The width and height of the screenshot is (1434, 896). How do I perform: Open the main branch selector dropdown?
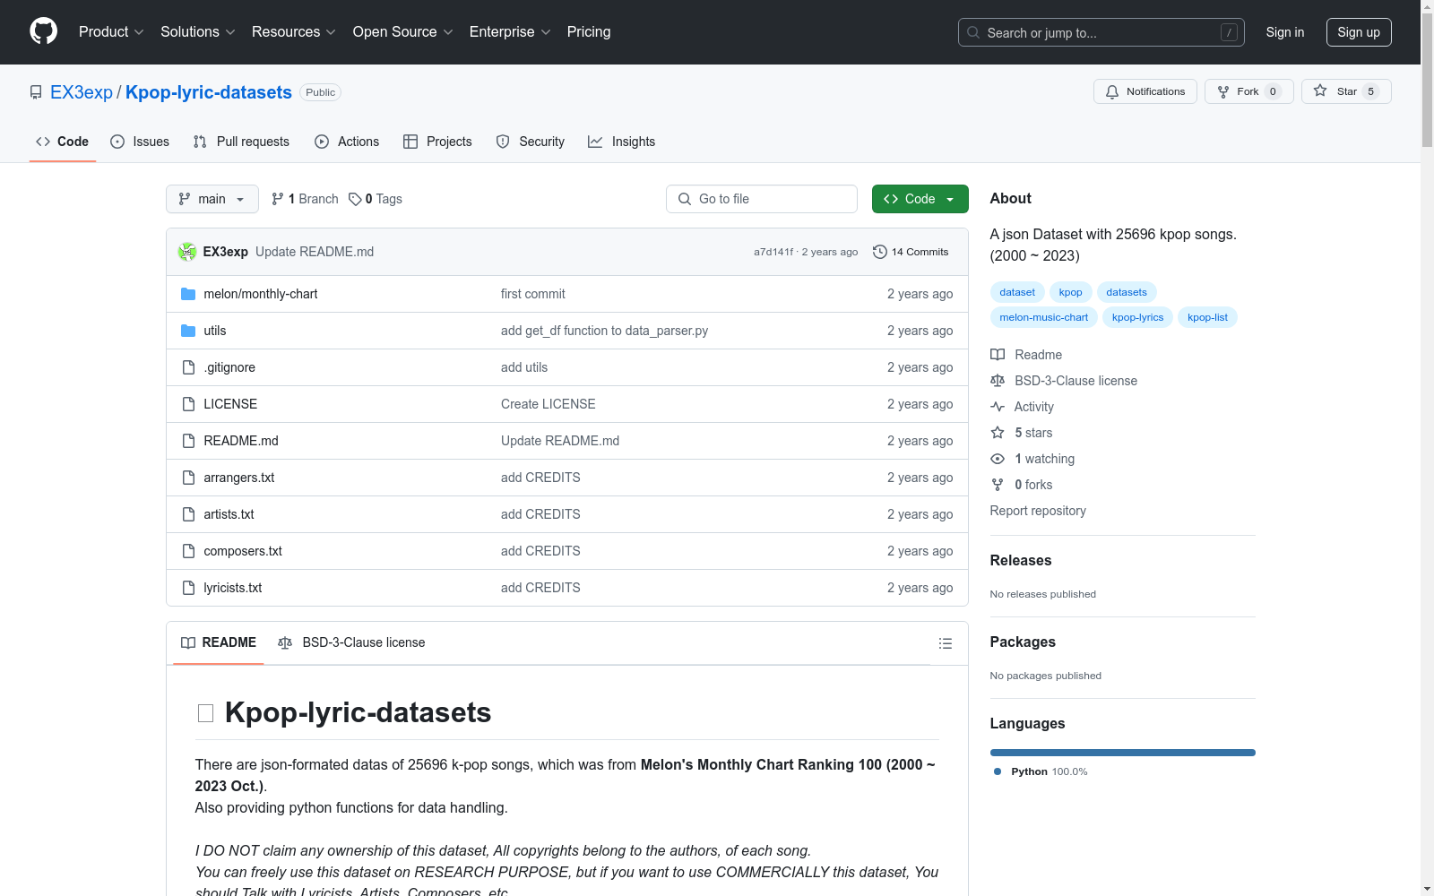212,199
